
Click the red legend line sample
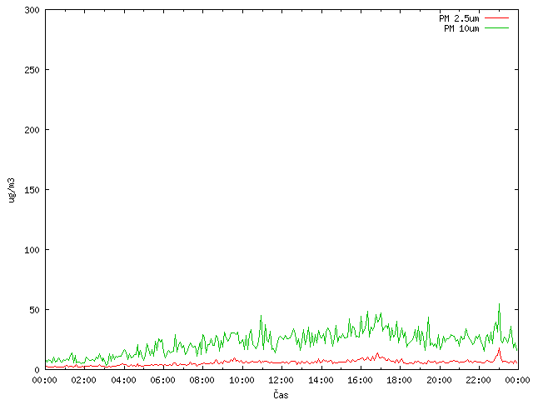pos(496,18)
